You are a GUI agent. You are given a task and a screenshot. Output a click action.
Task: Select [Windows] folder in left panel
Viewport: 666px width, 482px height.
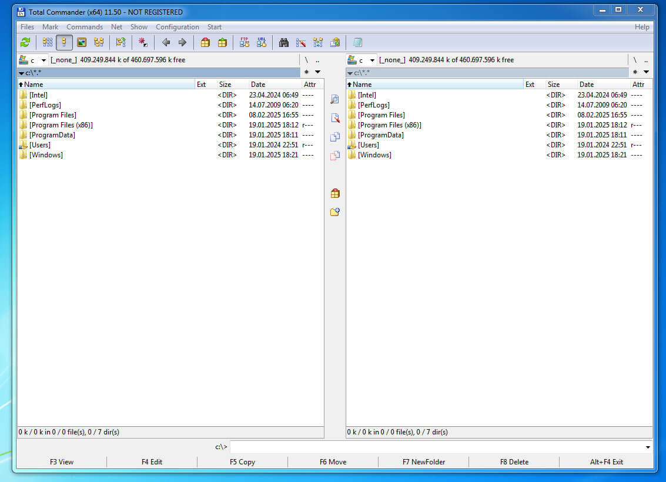[x=170, y=155]
